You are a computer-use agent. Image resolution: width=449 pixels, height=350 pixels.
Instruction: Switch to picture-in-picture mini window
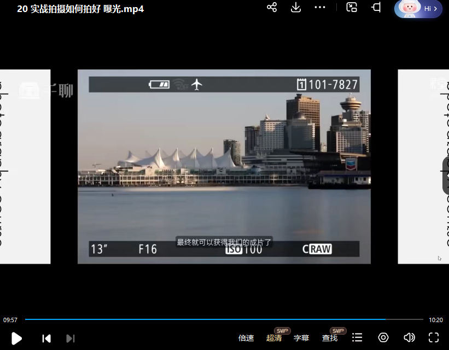coord(352,8)
